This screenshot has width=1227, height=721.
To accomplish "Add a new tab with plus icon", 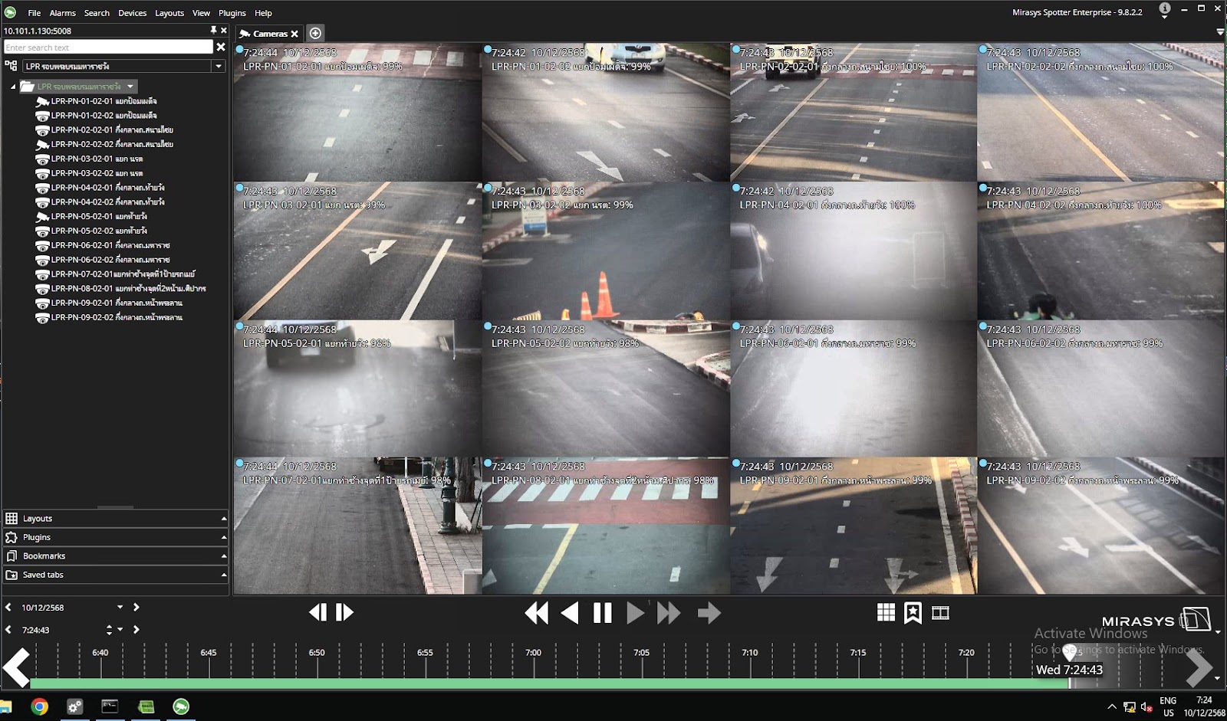I will [x=315, y=33].
